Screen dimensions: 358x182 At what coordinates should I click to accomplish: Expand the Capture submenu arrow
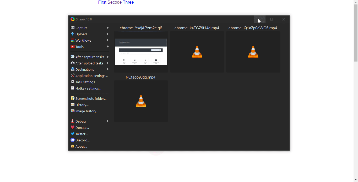(108, 28)
